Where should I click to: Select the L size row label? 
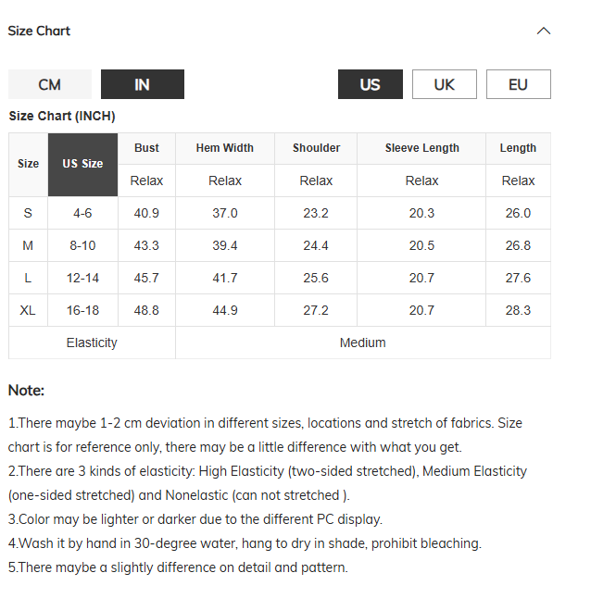pyautogui.click(x=28, y=278)
